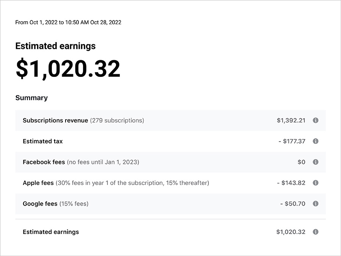Show Apple fees info icon details
341x256 pixels.
[x=315, y=183]
